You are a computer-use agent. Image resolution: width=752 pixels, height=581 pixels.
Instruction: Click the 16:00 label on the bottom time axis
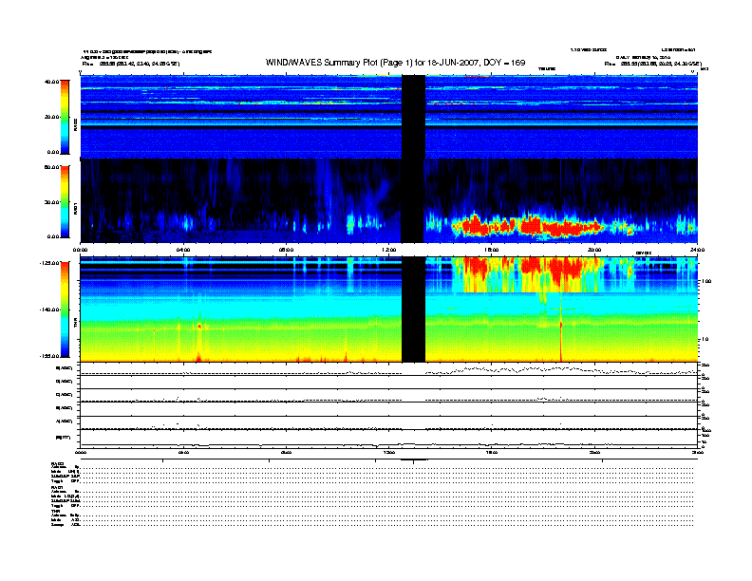point(492,452)
